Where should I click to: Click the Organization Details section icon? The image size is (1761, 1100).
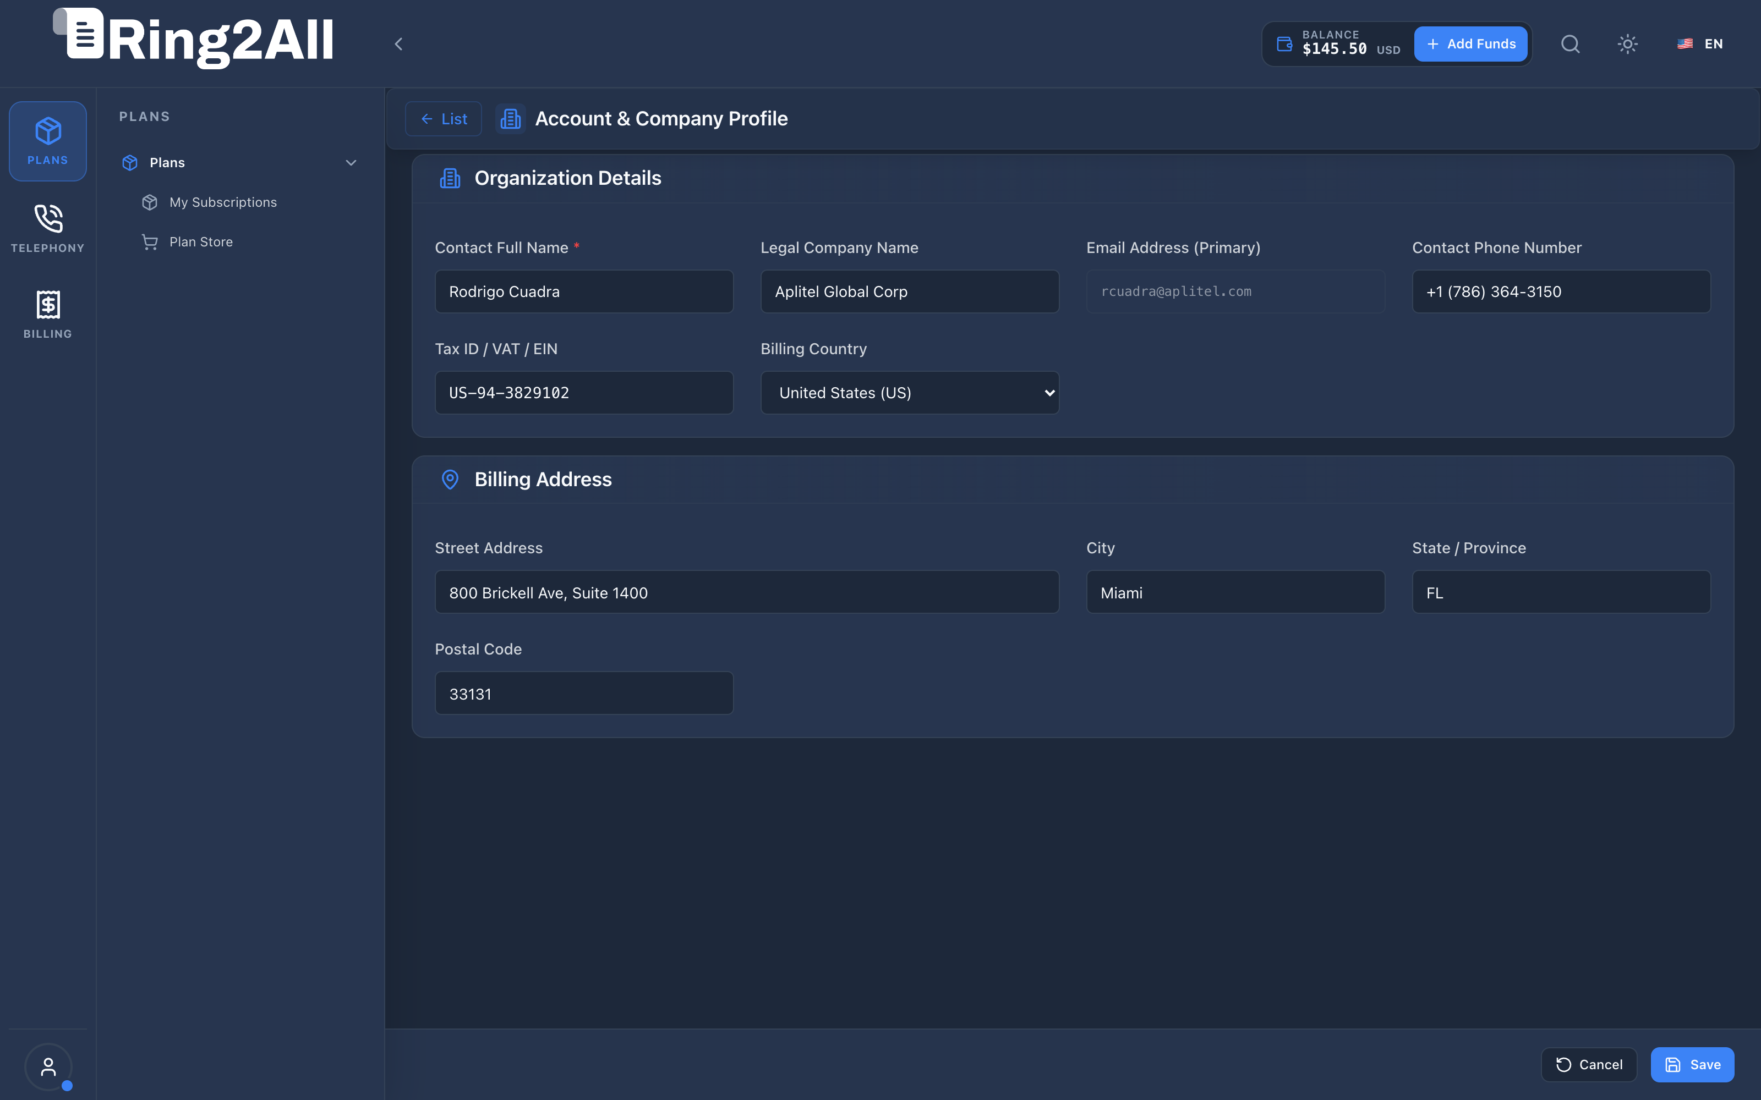coord(450,178)
